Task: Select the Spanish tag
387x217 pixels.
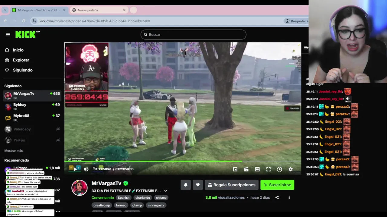Action: (x=124, y=198)
